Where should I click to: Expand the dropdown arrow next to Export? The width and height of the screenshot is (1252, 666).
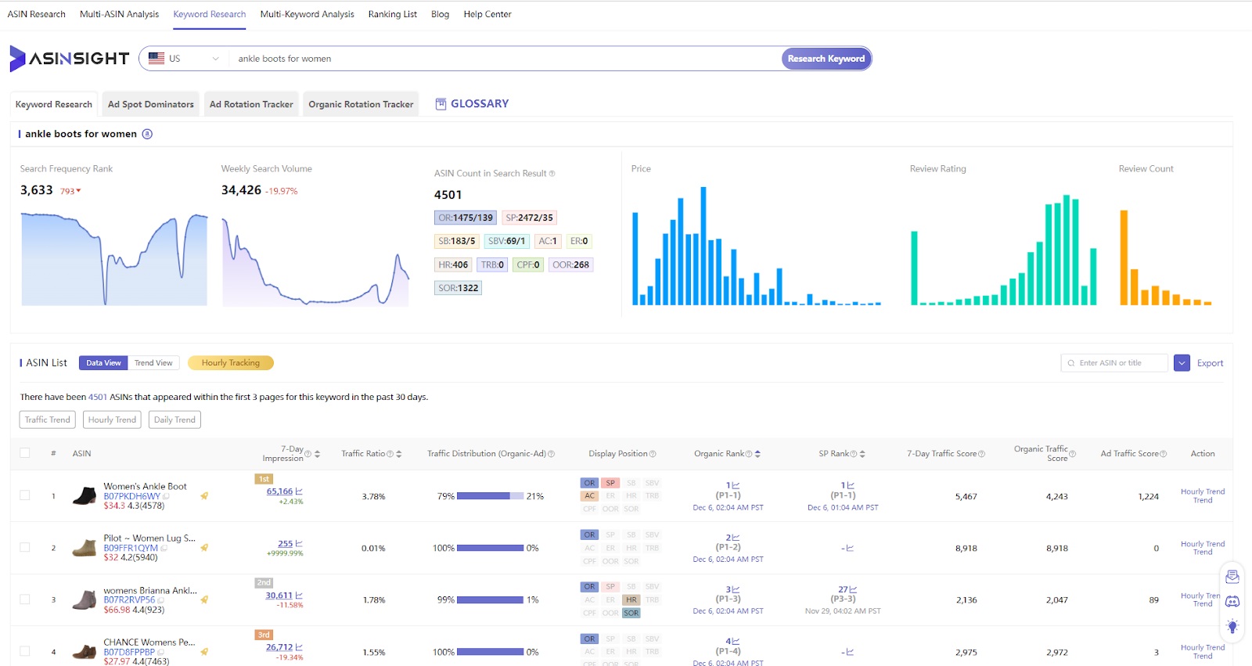pyautogui.click(x=1182, y=363)
